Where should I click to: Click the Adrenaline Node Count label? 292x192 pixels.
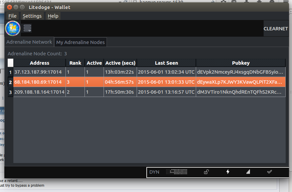[35, 54]
